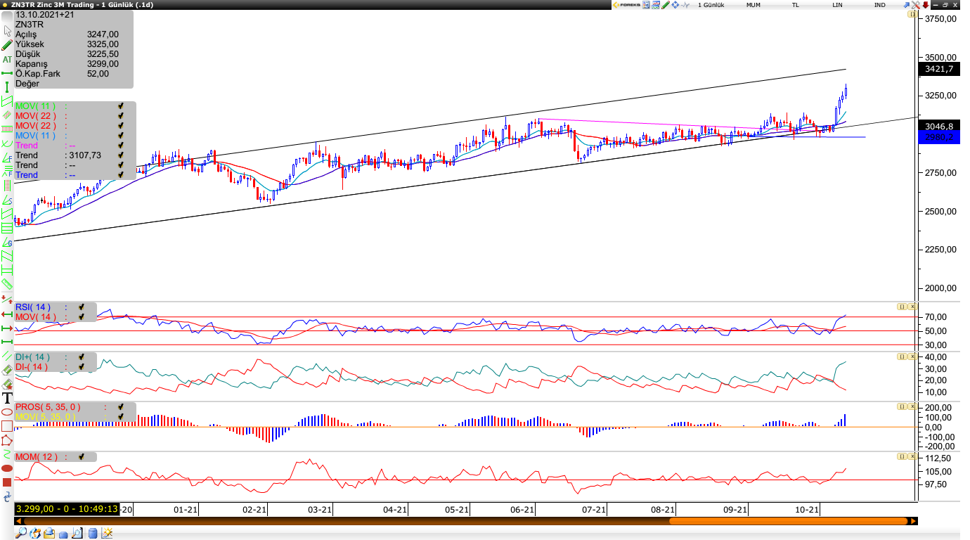Click the Foreks logo in top bar
The width and height of the screenshot is (970, 540).
click(x=626, y=5)
